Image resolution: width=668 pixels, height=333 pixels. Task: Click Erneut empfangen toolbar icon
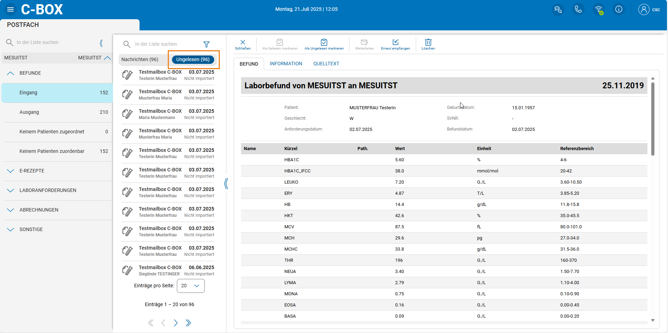point(395,44)
